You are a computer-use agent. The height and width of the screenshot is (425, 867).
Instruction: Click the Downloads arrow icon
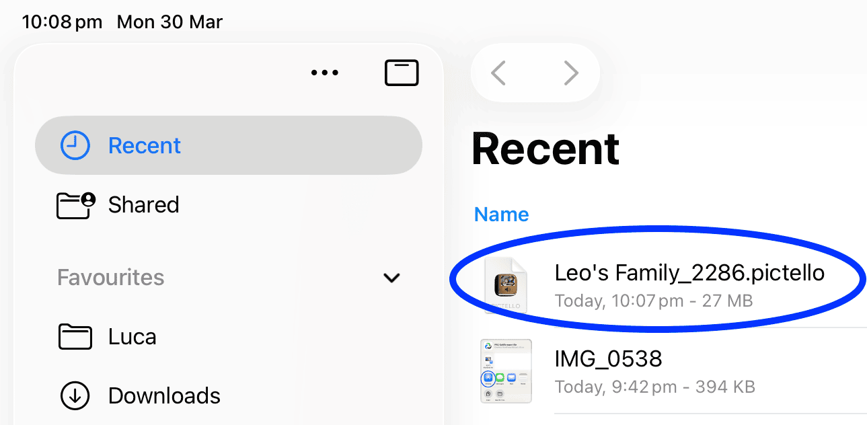coord(75,396)
